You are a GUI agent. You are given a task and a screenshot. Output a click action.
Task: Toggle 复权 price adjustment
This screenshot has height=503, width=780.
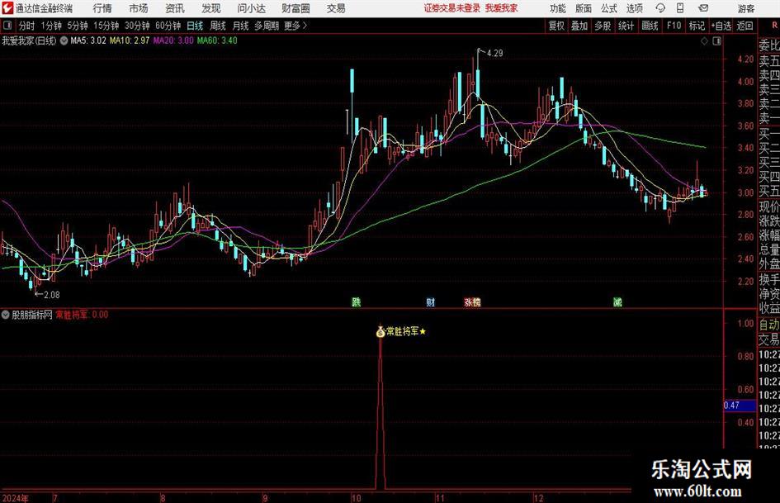[556, 26]
